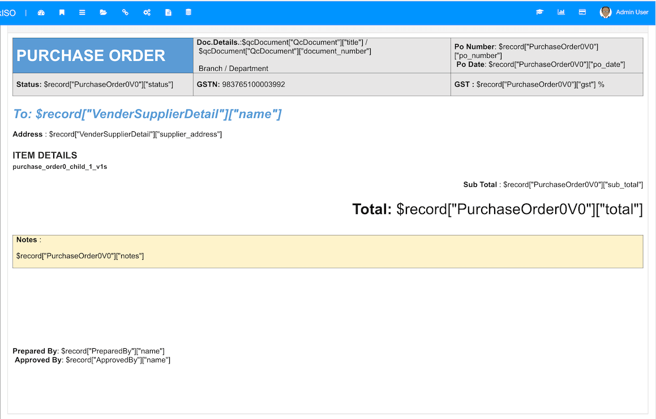656x419 pixels.
Task: Click the Admin User avatar
Action: [606, 12]
